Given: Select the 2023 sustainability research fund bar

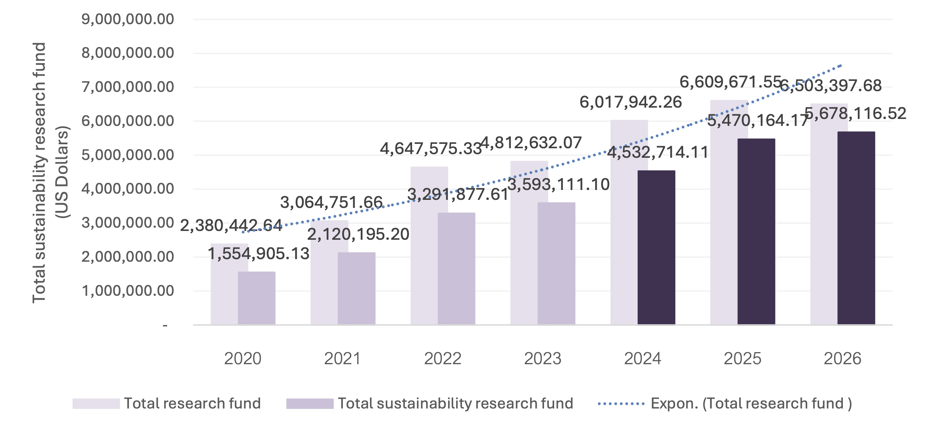Looking at the screenshot, I should coord(556,264).
